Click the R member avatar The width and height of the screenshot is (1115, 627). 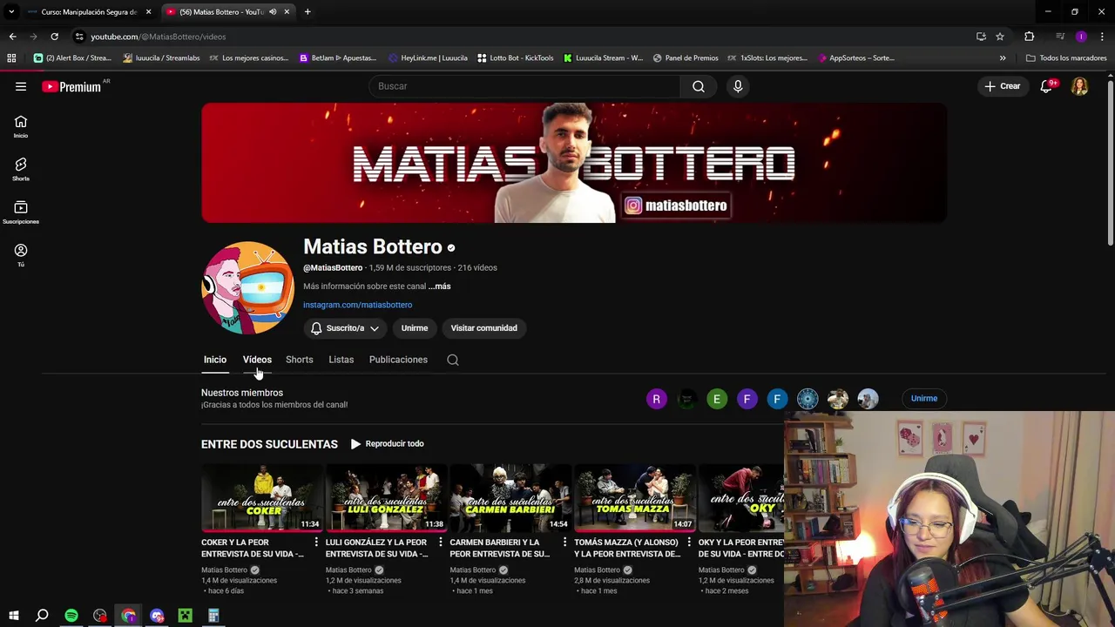[x=657, y=399]
